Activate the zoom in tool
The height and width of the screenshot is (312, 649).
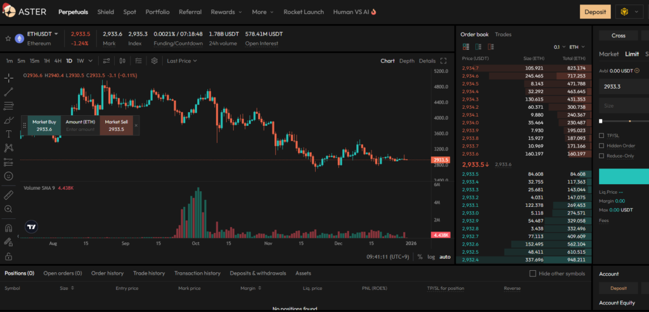point(8,209)
